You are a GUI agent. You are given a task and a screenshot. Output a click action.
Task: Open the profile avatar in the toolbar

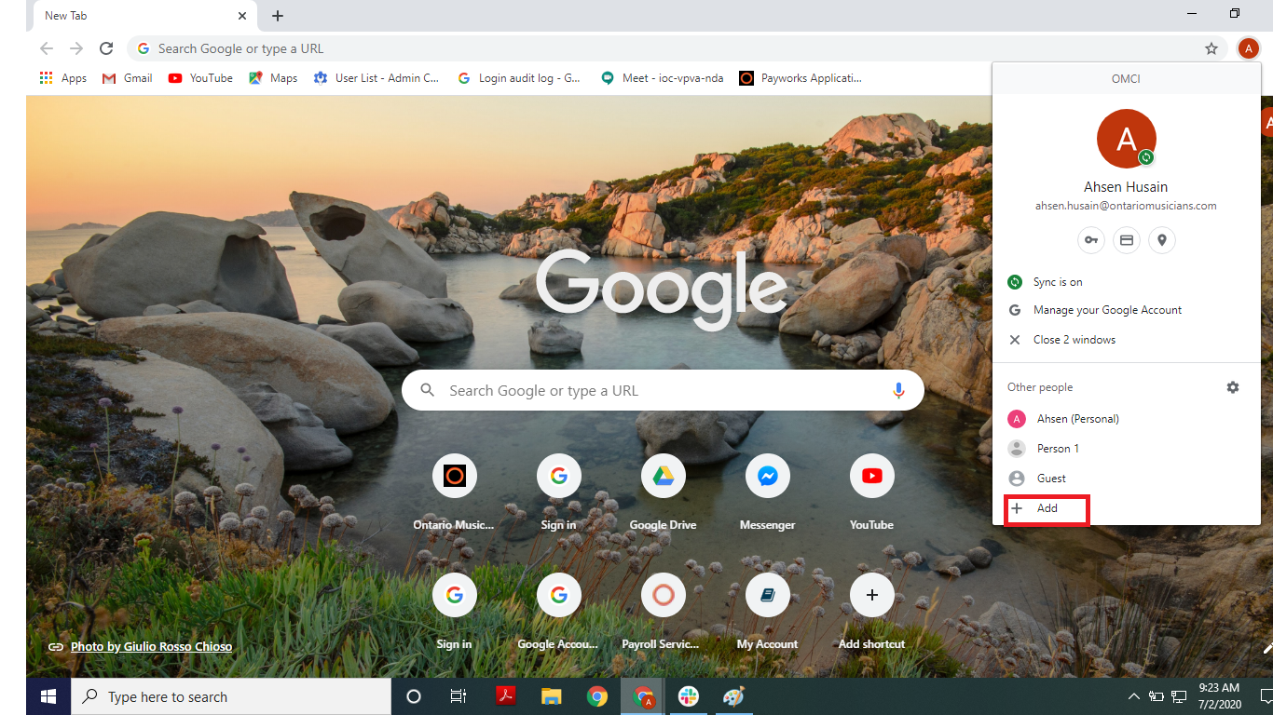point(1249,48)
